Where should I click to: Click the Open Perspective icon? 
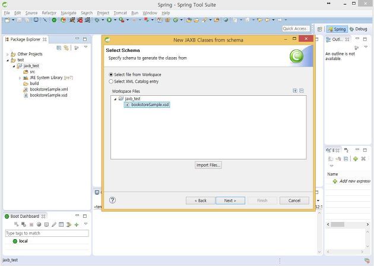click(x=319, y=29)
